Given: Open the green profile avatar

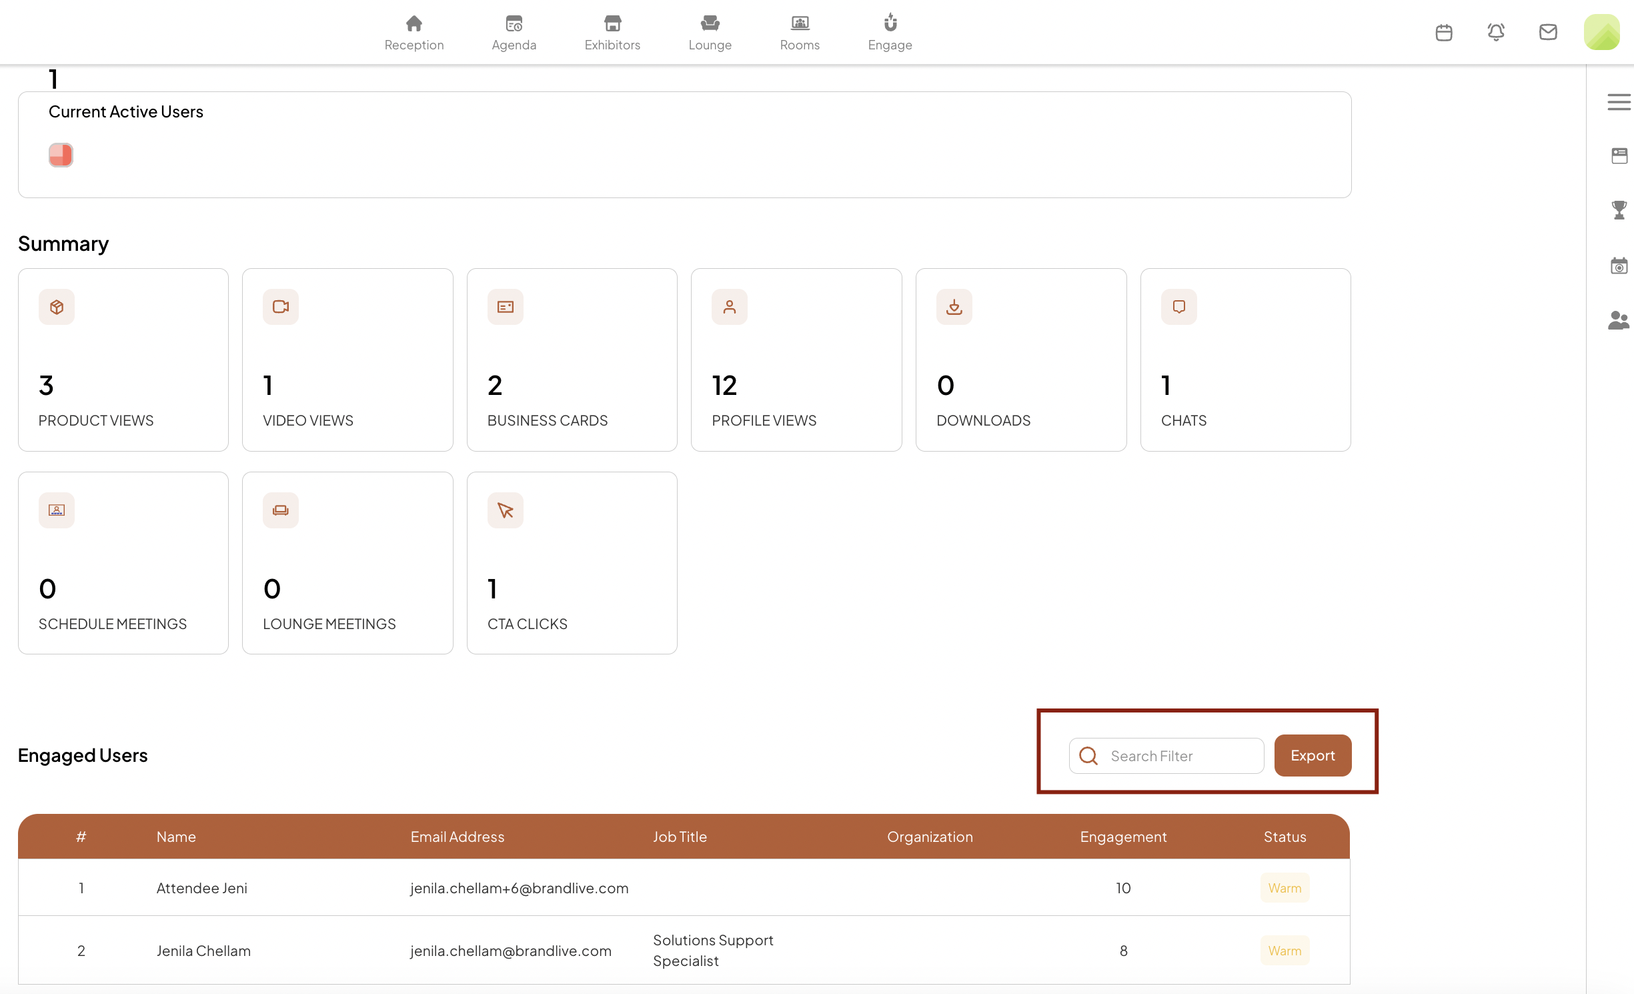Looking at the screenshot, I should pos(1601,32).
